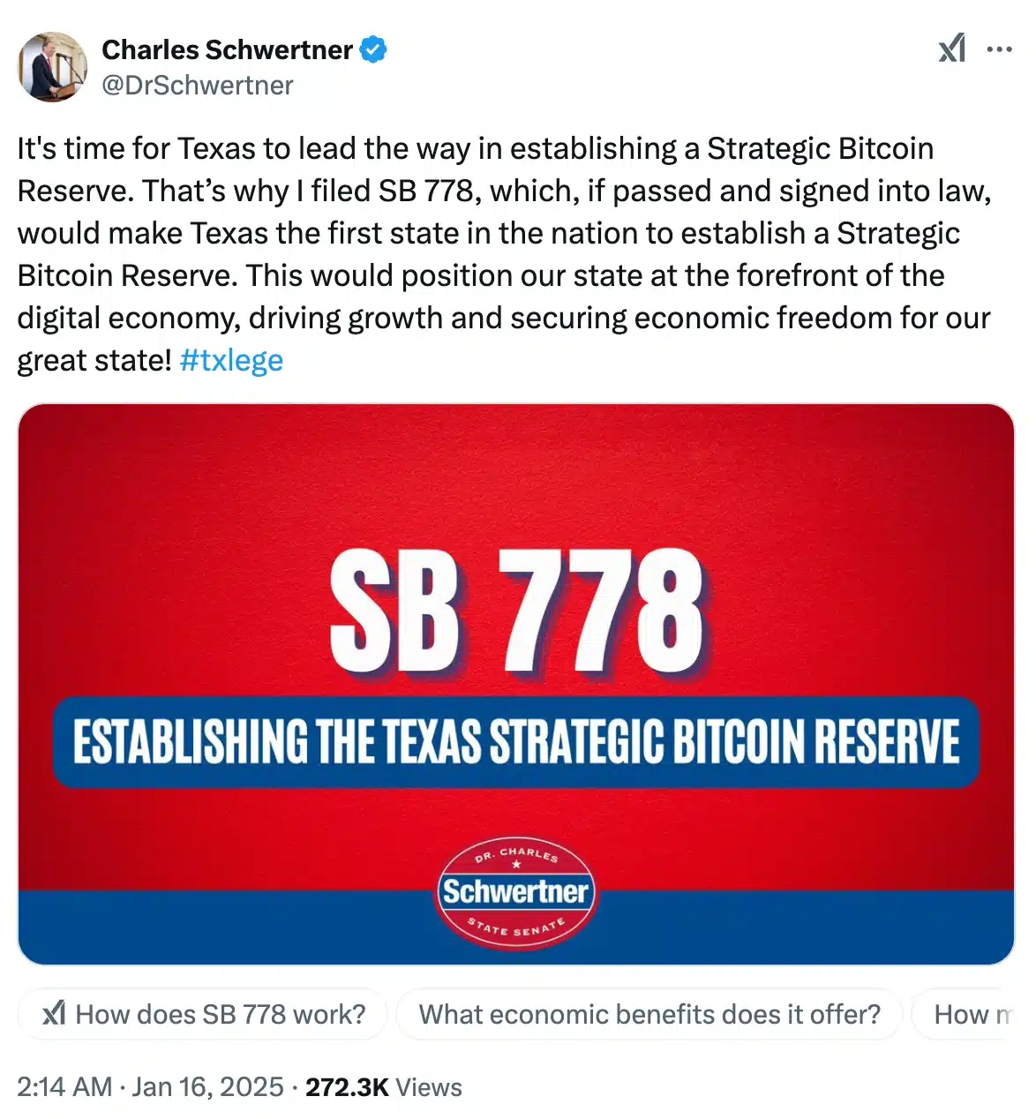Open the Charles Schwertner display name link

coord(227,49)
